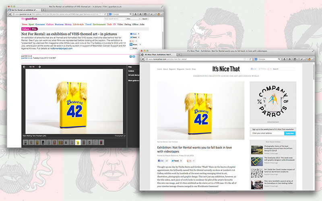Follow It's Nice That via the header Twitter button
Viewport: 322px width, 201px height.
262,69
